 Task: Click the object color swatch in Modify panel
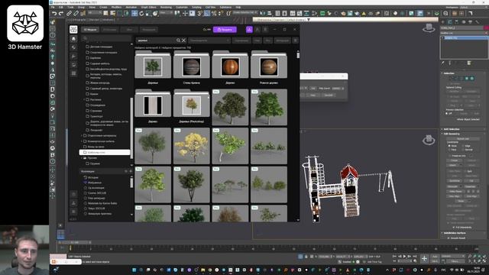pyautogui.click(x=486, y=27)
